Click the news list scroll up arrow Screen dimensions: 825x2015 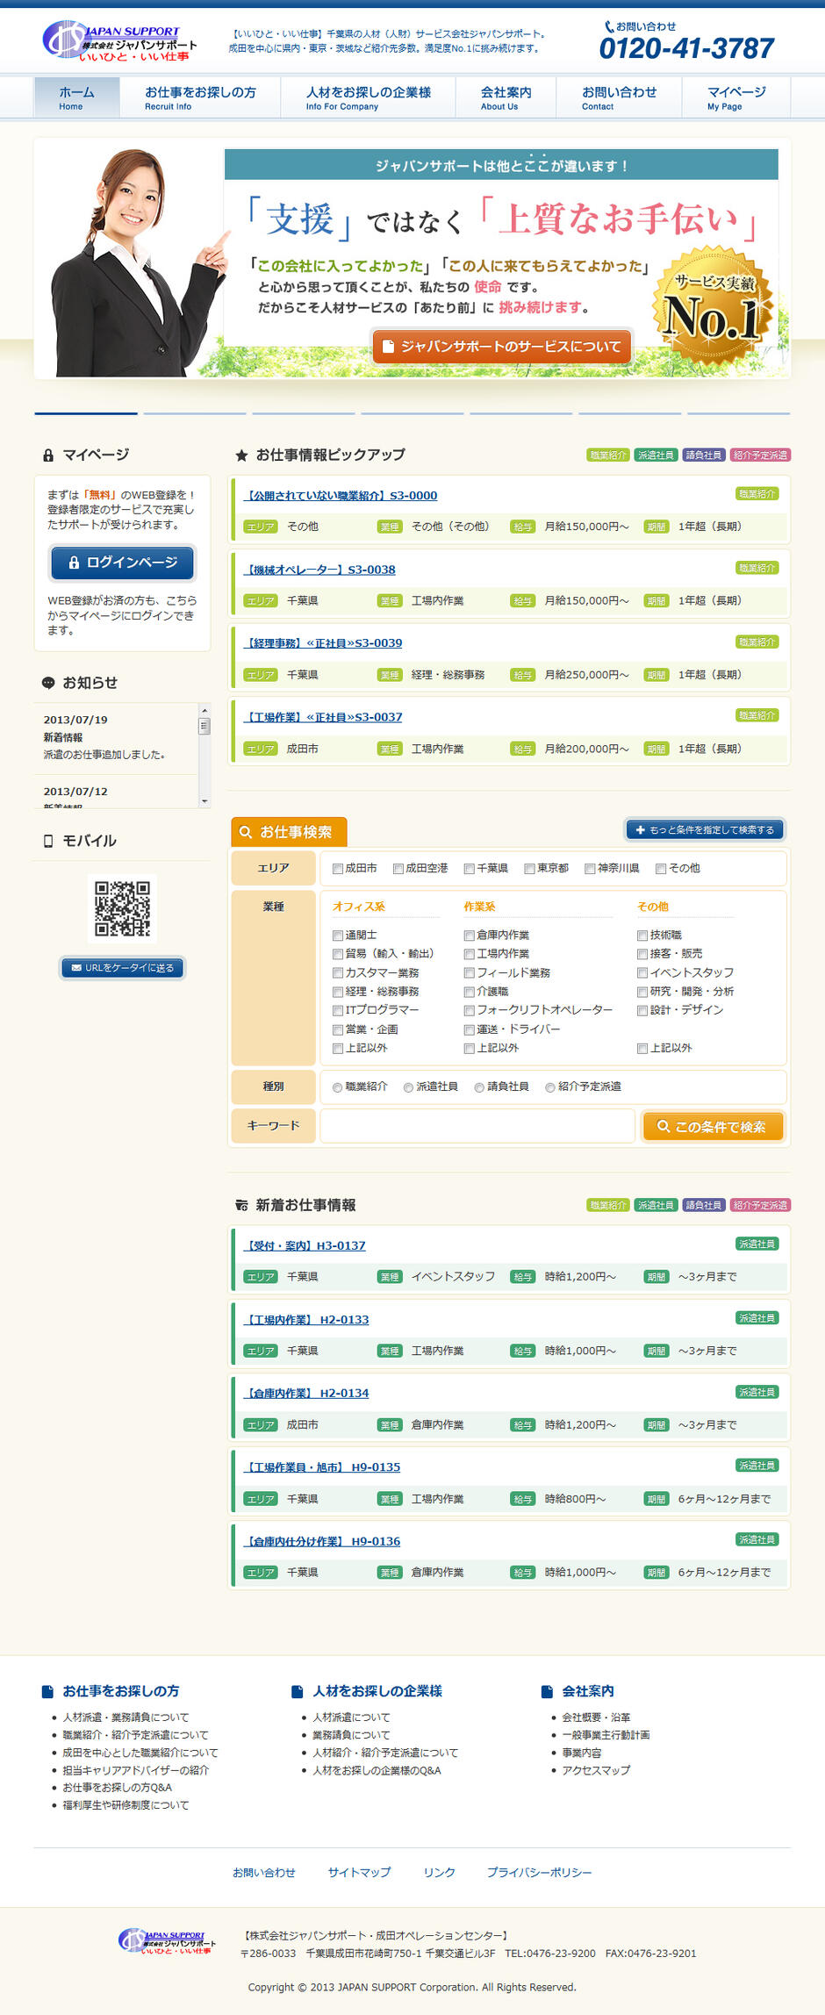click(x=204, y=710)
